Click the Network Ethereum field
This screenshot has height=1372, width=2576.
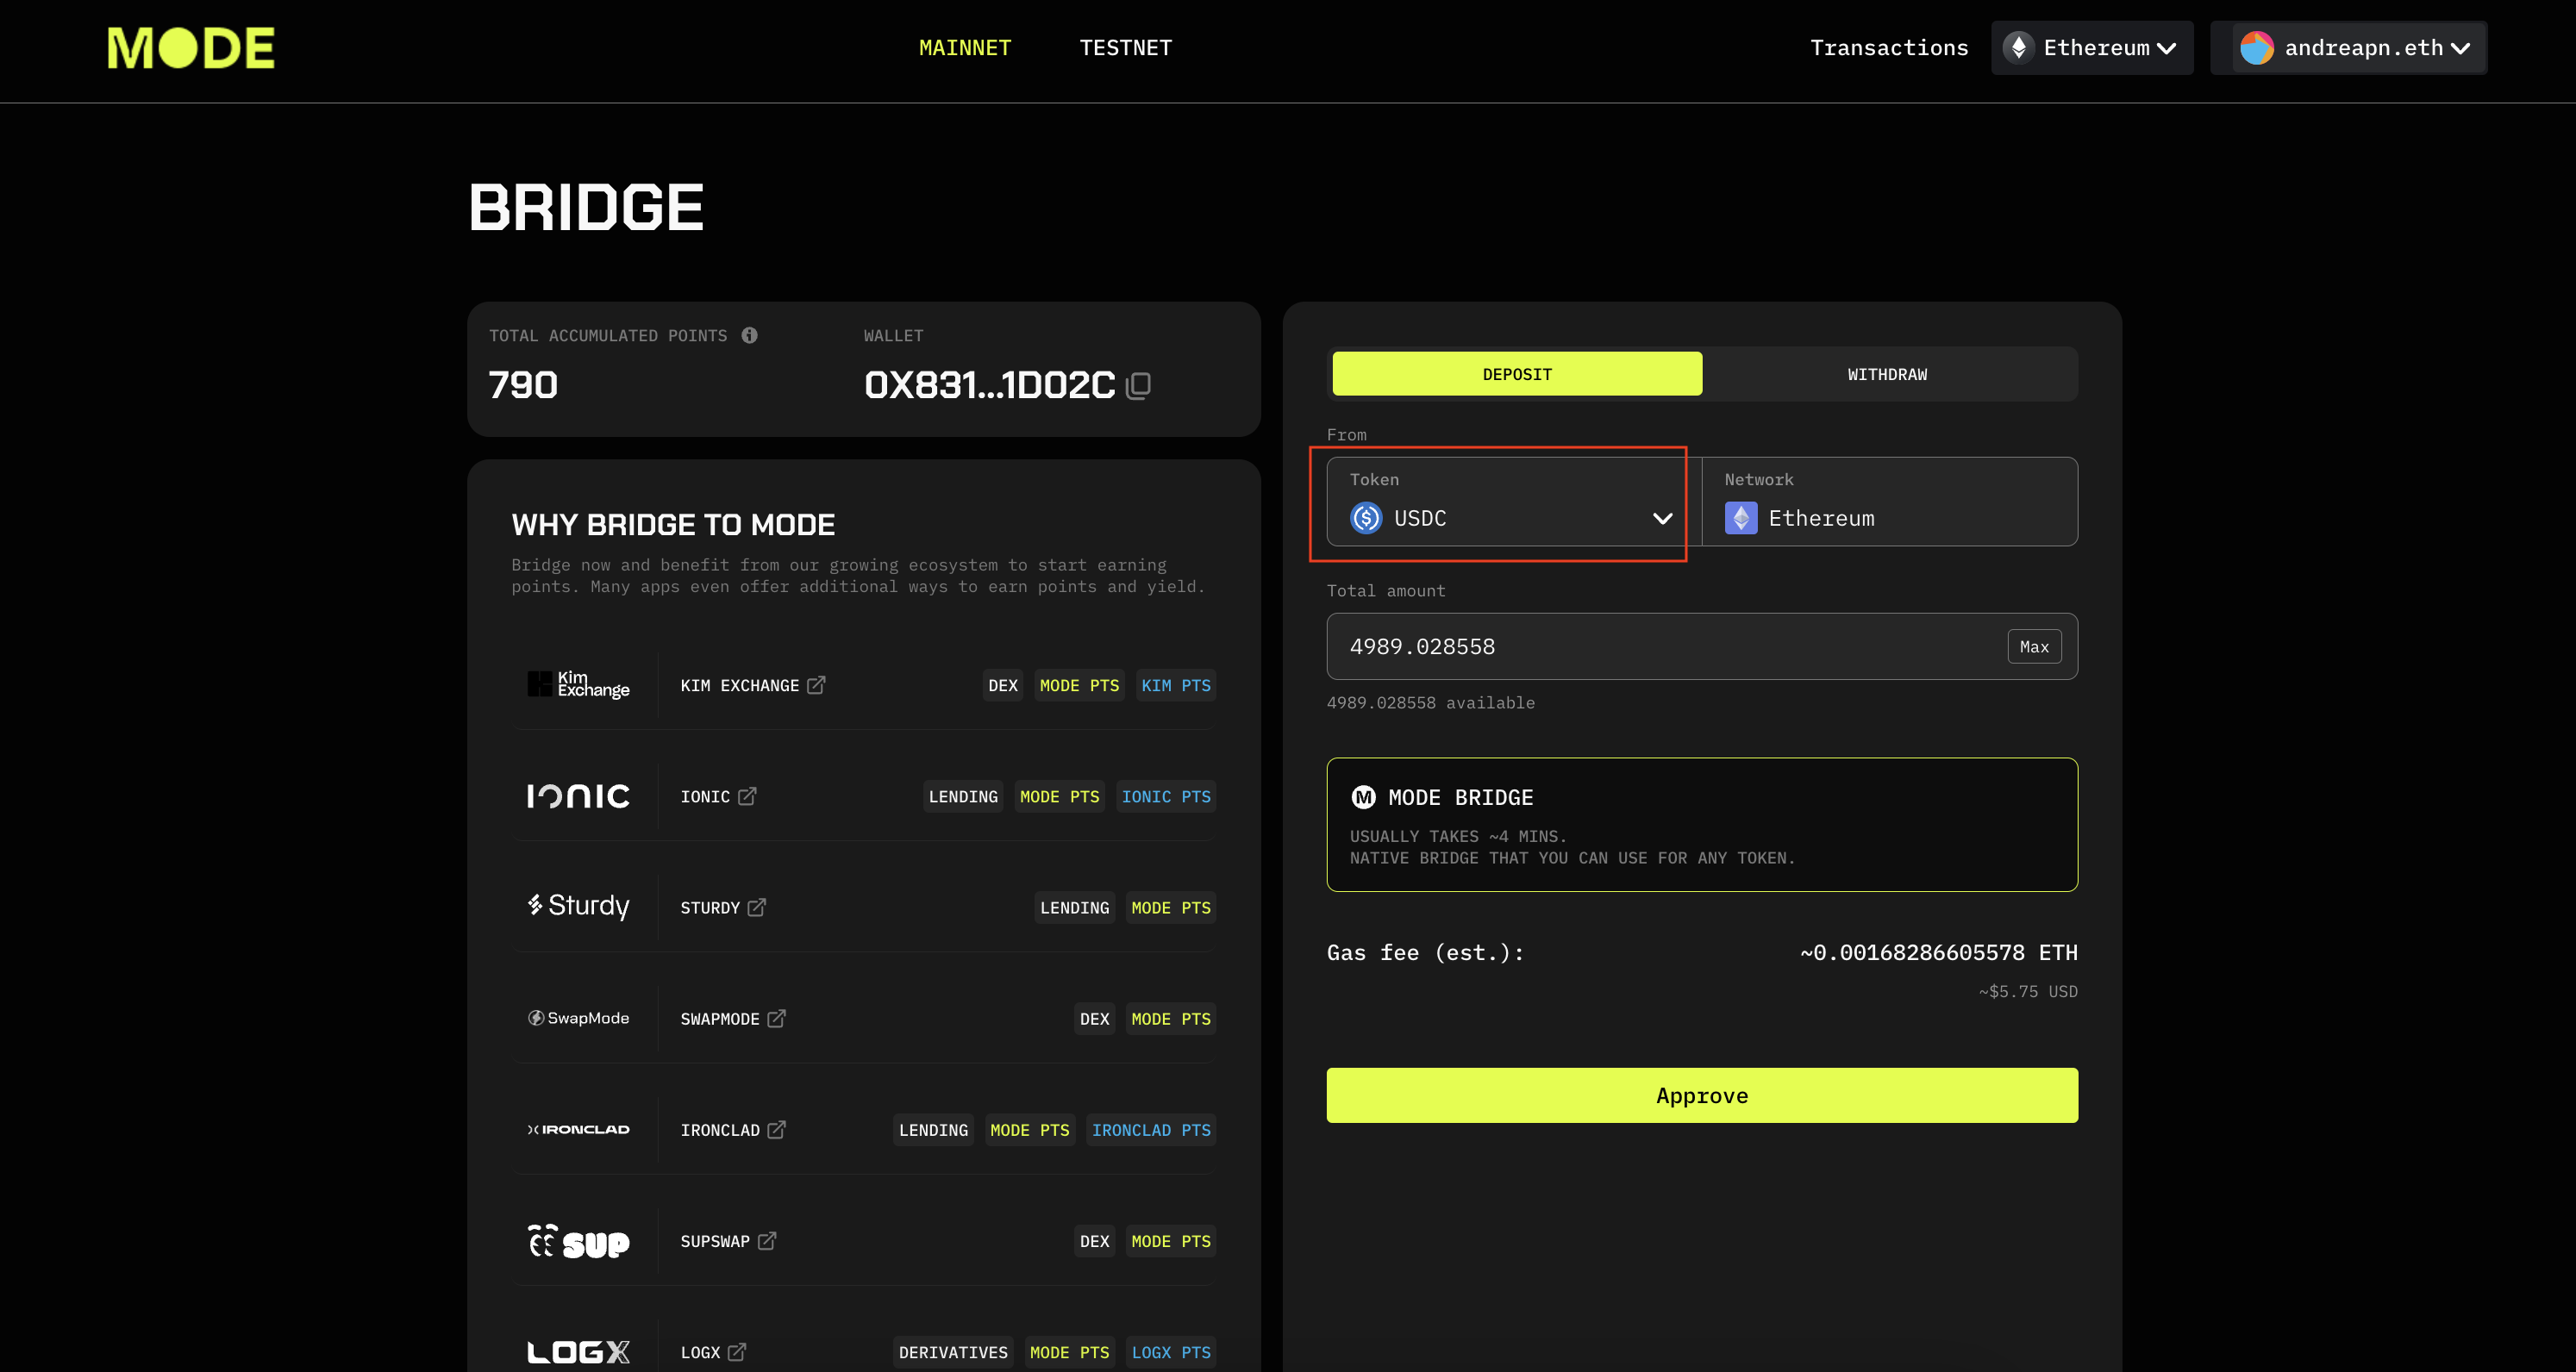pos(1889,502)
